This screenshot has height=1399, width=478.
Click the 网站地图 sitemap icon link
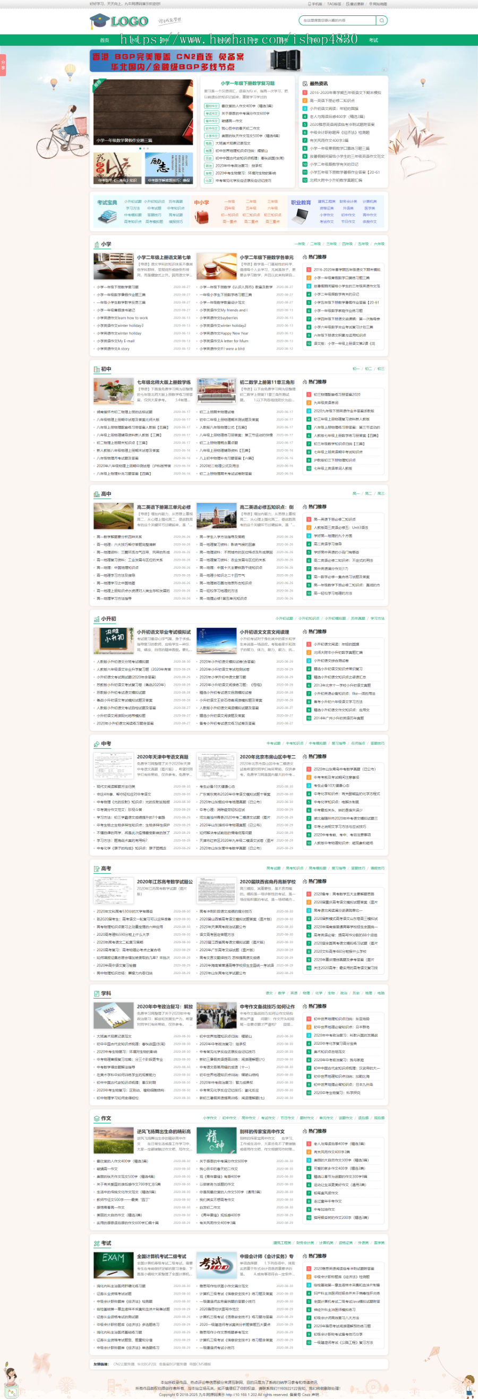click(378, 4)
